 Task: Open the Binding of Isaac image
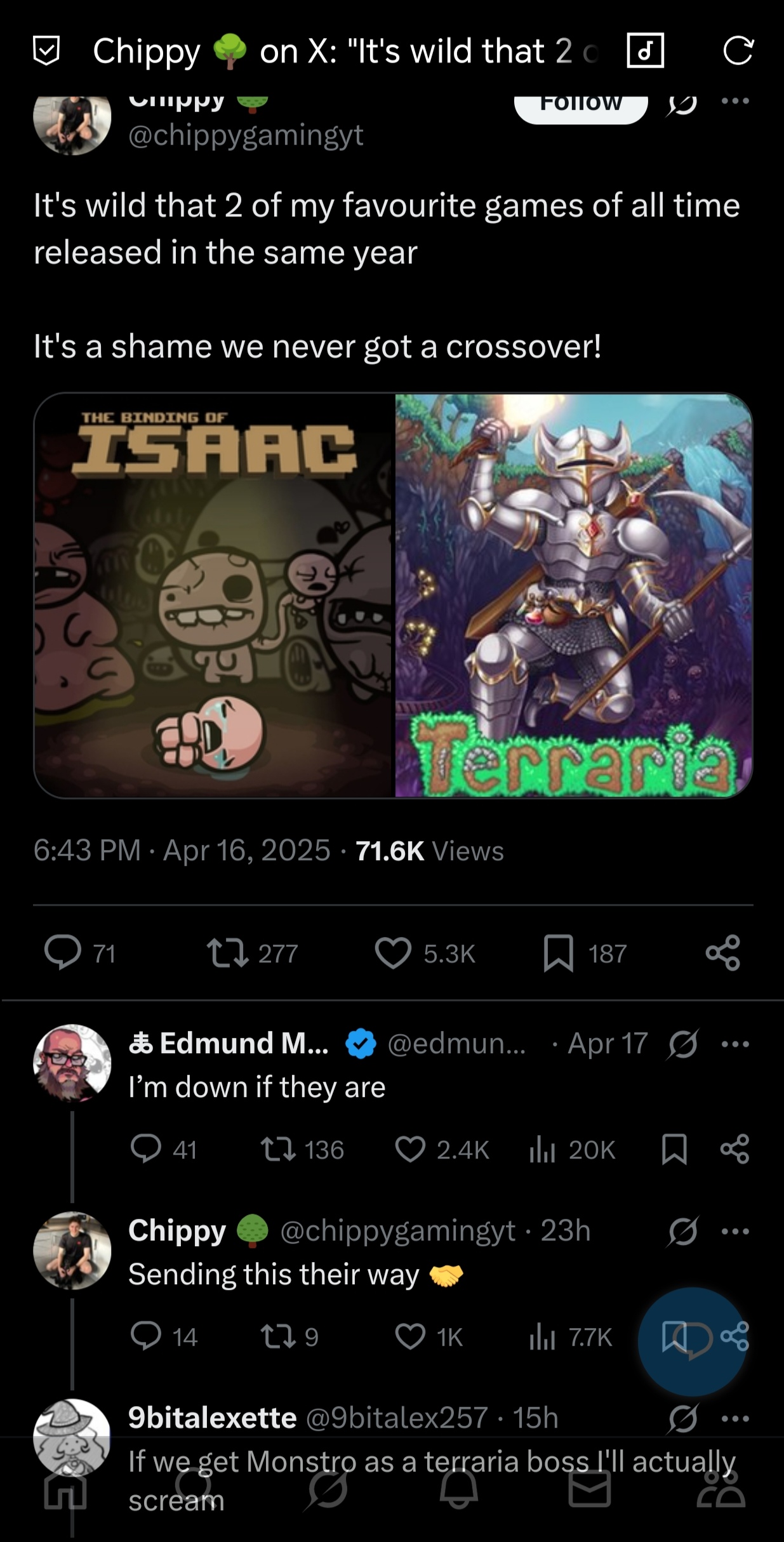(x=215, y=595)
